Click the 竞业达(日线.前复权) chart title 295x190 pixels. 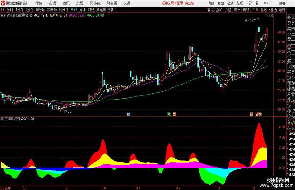pyautogui.click(x=14, y=15)
